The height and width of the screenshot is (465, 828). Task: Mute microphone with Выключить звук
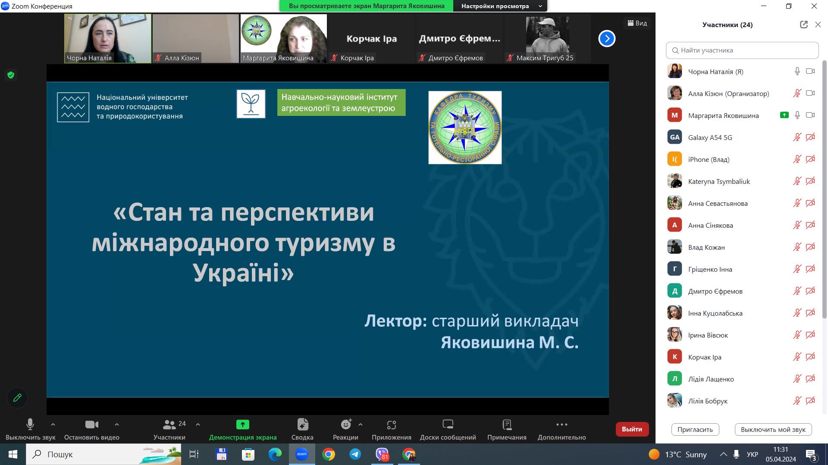(x=30, y=425)
